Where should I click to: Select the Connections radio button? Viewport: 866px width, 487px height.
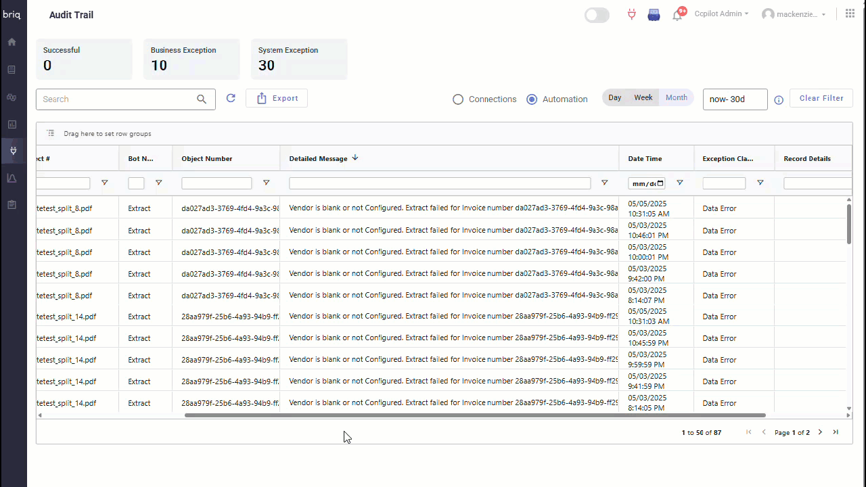[458, 99]
